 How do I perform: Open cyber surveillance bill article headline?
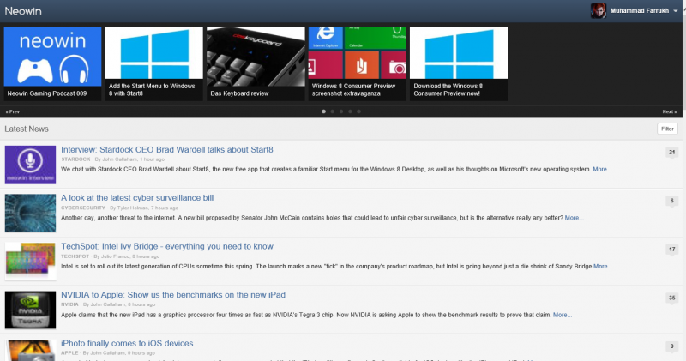[137, 198]
